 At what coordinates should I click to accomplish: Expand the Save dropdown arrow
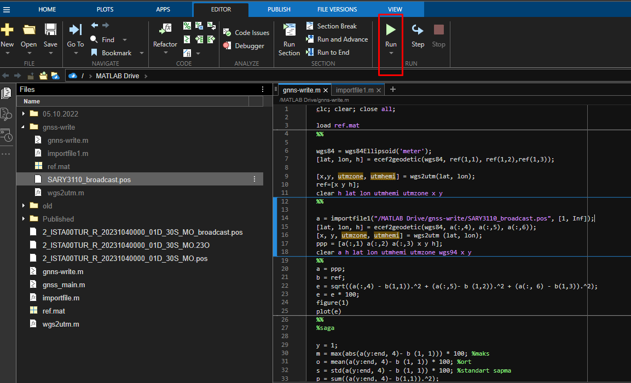[50, 54]
